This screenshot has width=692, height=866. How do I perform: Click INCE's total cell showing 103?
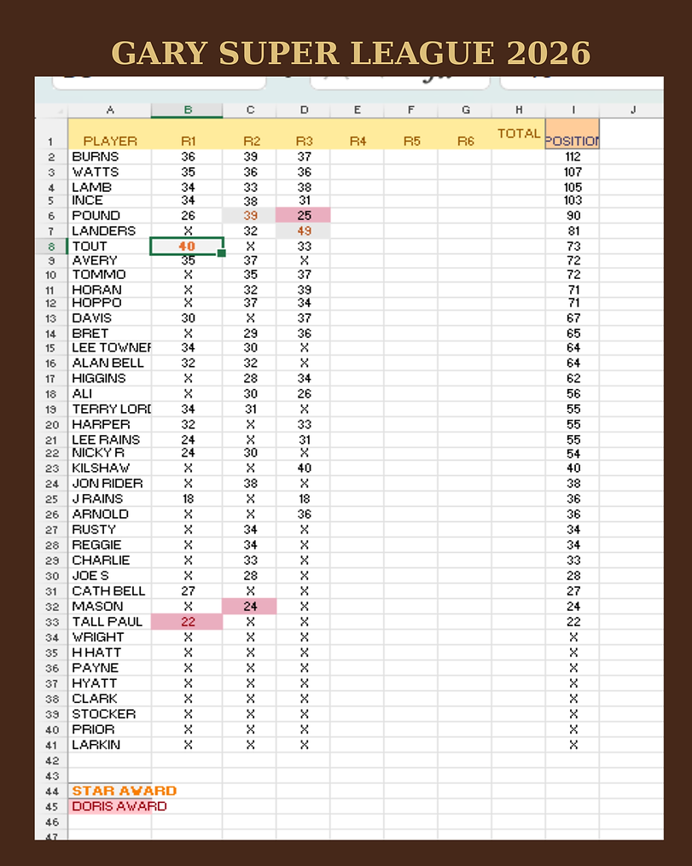[573, 201]
